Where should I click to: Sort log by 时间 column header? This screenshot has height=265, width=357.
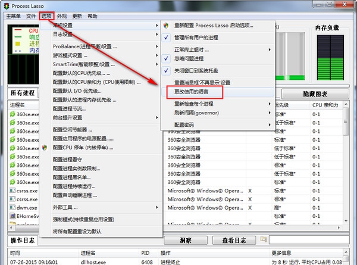point(43,253)
